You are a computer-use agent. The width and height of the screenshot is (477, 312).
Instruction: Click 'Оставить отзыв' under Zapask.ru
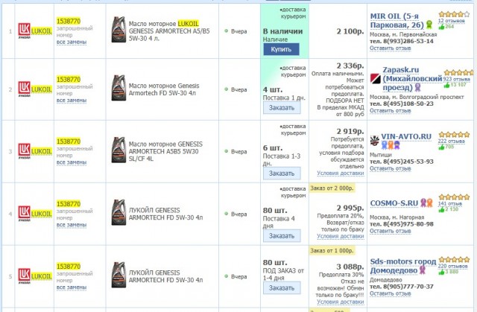[391, 111]
